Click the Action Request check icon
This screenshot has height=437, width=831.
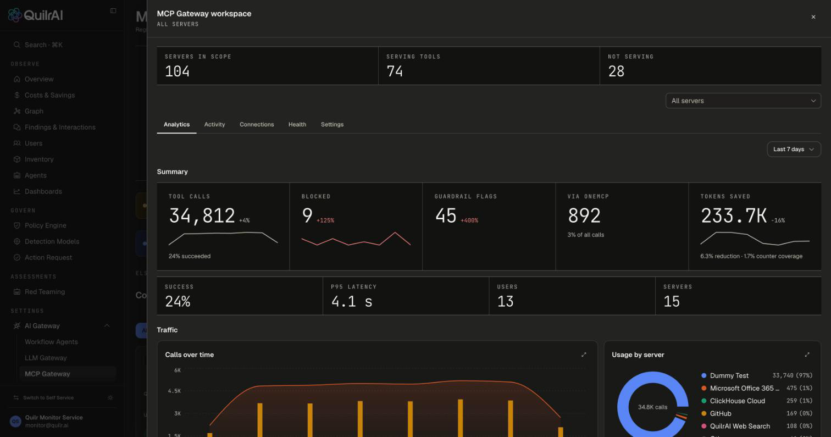point(17,257)
